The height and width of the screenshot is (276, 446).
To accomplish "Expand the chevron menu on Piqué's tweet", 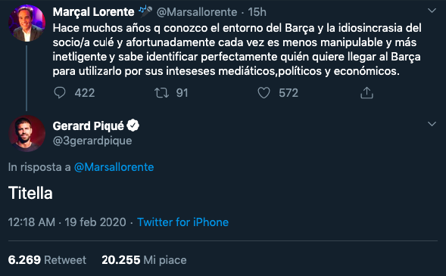I will pos(432,124).
